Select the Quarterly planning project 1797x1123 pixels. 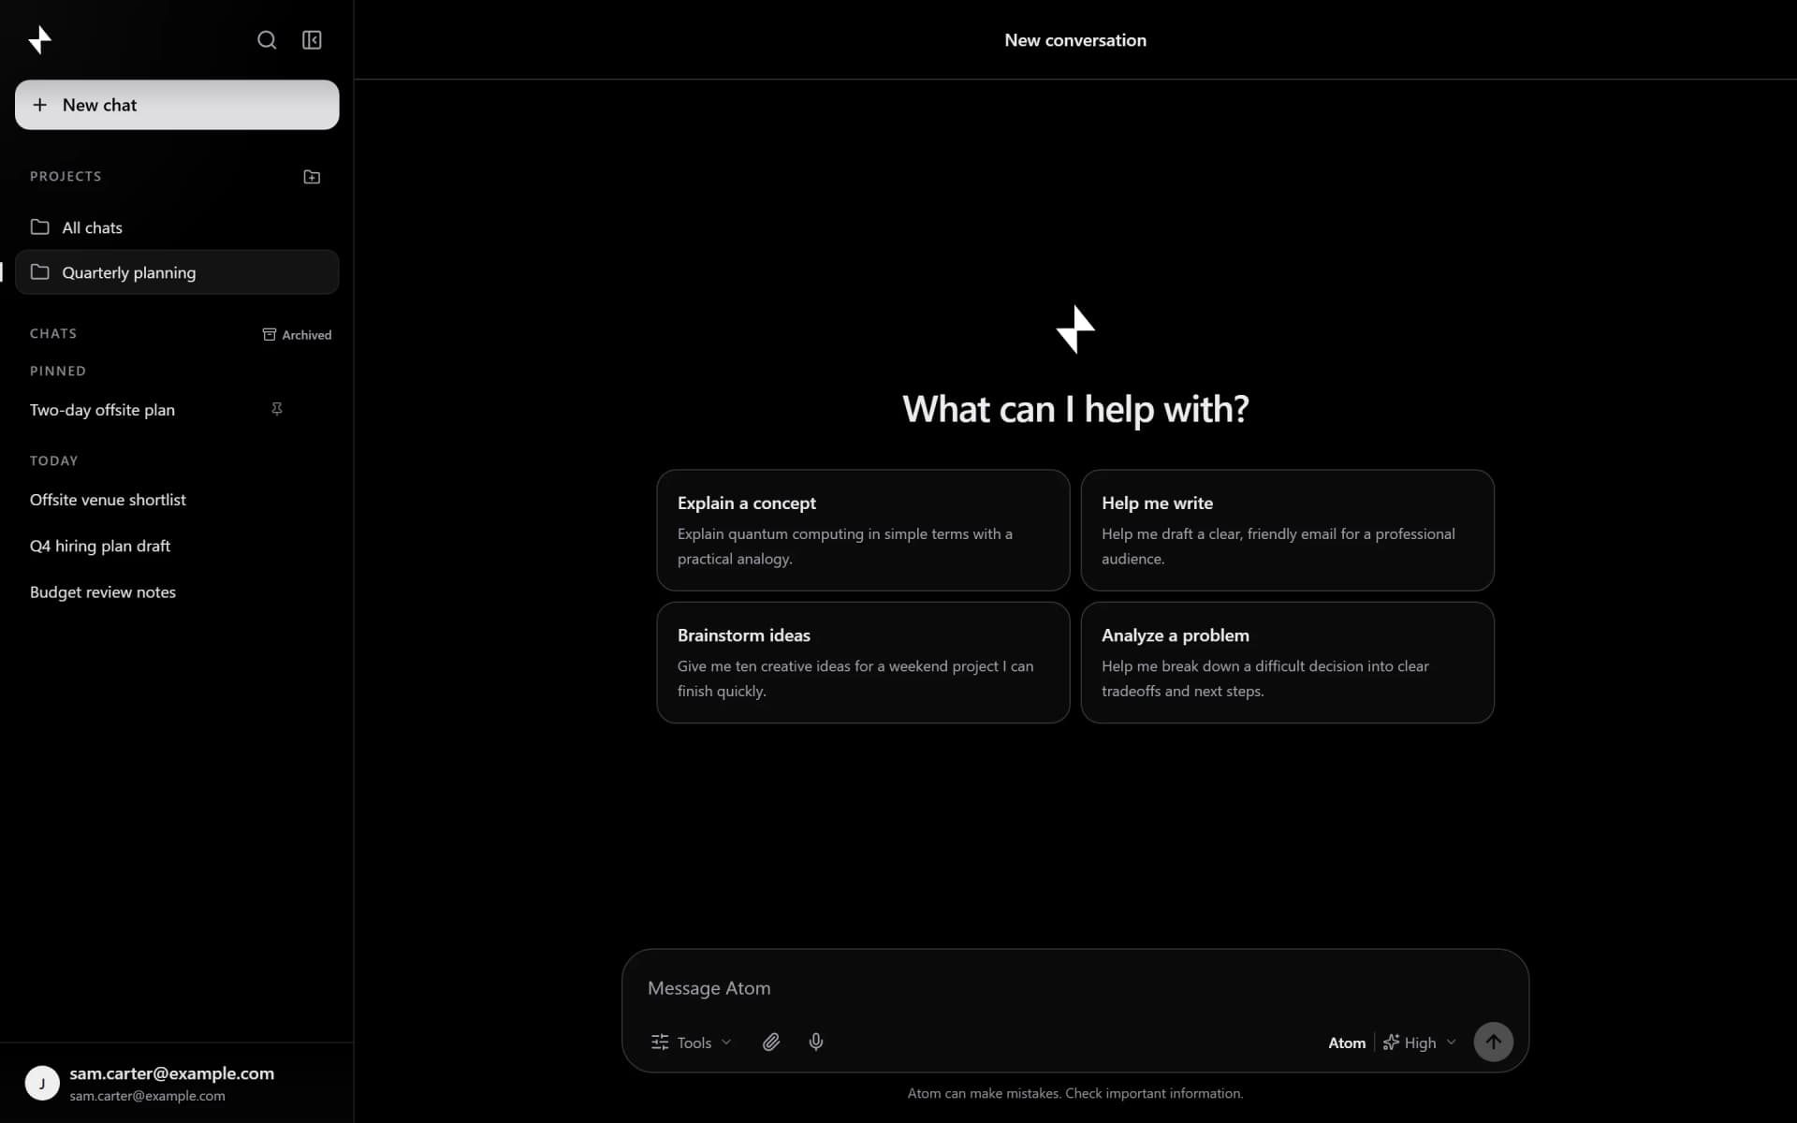pyautogui.click(x=177, y=272)
